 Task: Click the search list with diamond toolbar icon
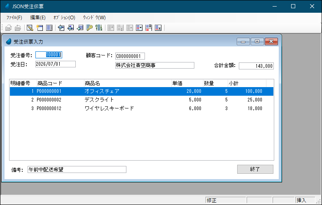click(x=80, y=28)
